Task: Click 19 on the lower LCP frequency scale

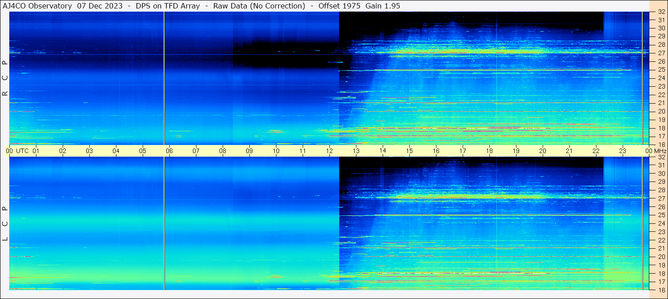Action: click(x=661, y=265)
